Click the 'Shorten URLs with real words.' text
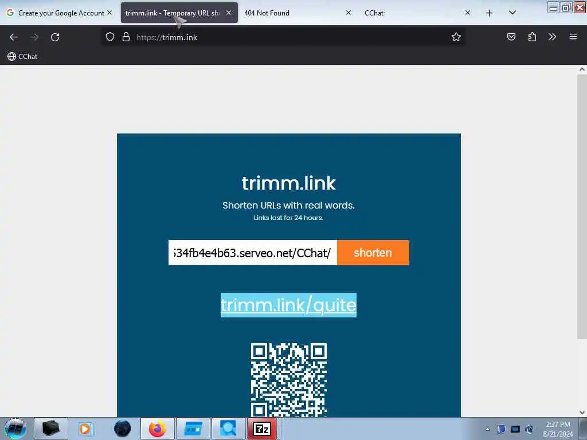 click(289, 206)
